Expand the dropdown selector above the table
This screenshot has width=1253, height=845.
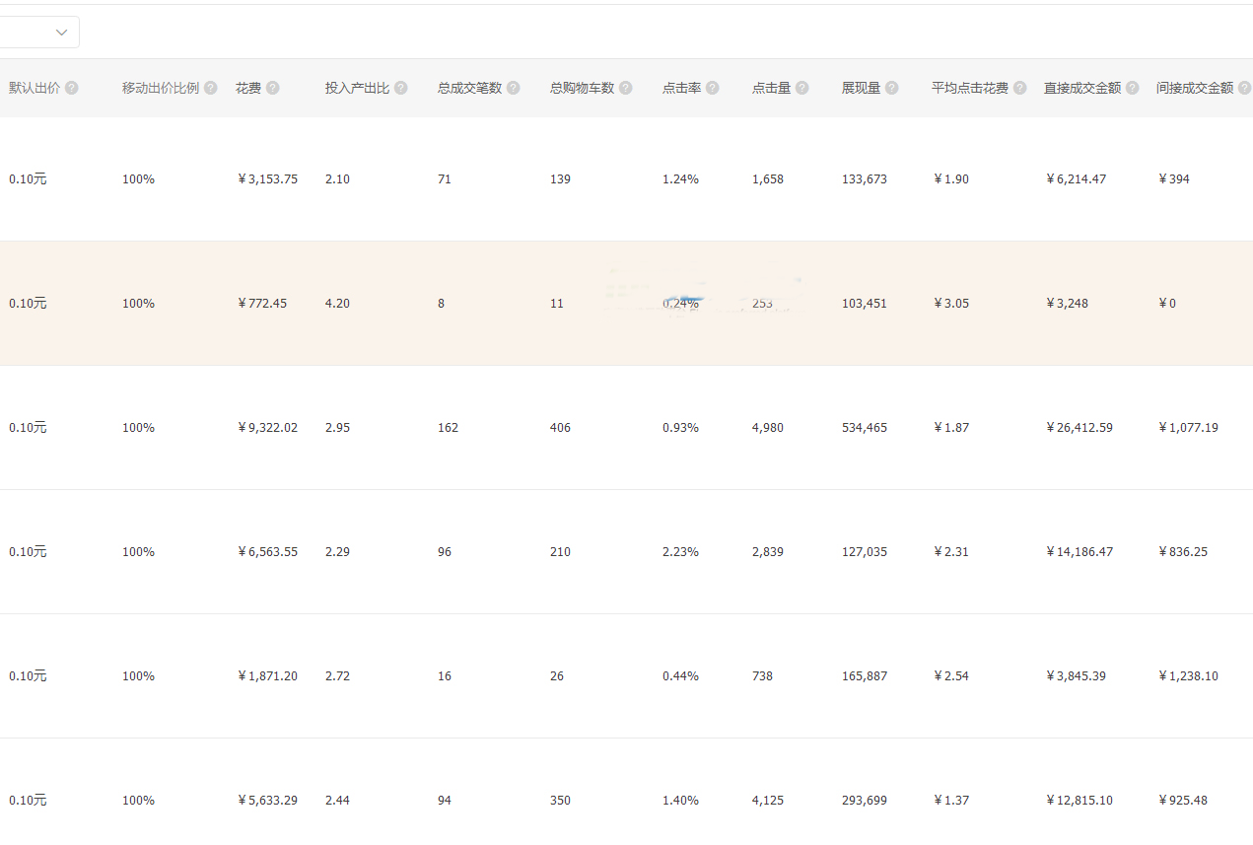pos(39,33)
